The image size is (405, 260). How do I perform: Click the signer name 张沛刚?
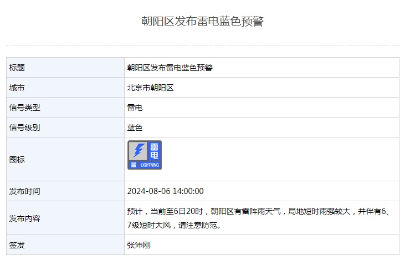pos(139,244)
